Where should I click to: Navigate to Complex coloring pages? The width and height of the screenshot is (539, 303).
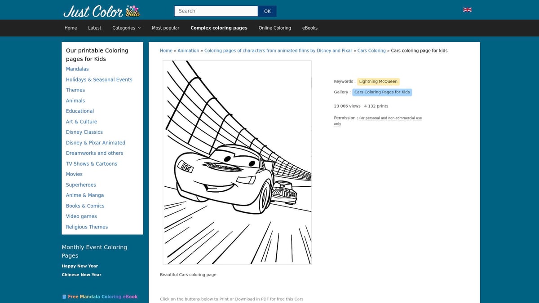click(x=219, y=27)
